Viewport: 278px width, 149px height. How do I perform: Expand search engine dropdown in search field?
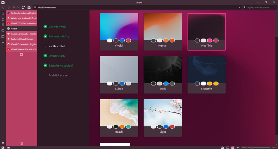[275, 7]
